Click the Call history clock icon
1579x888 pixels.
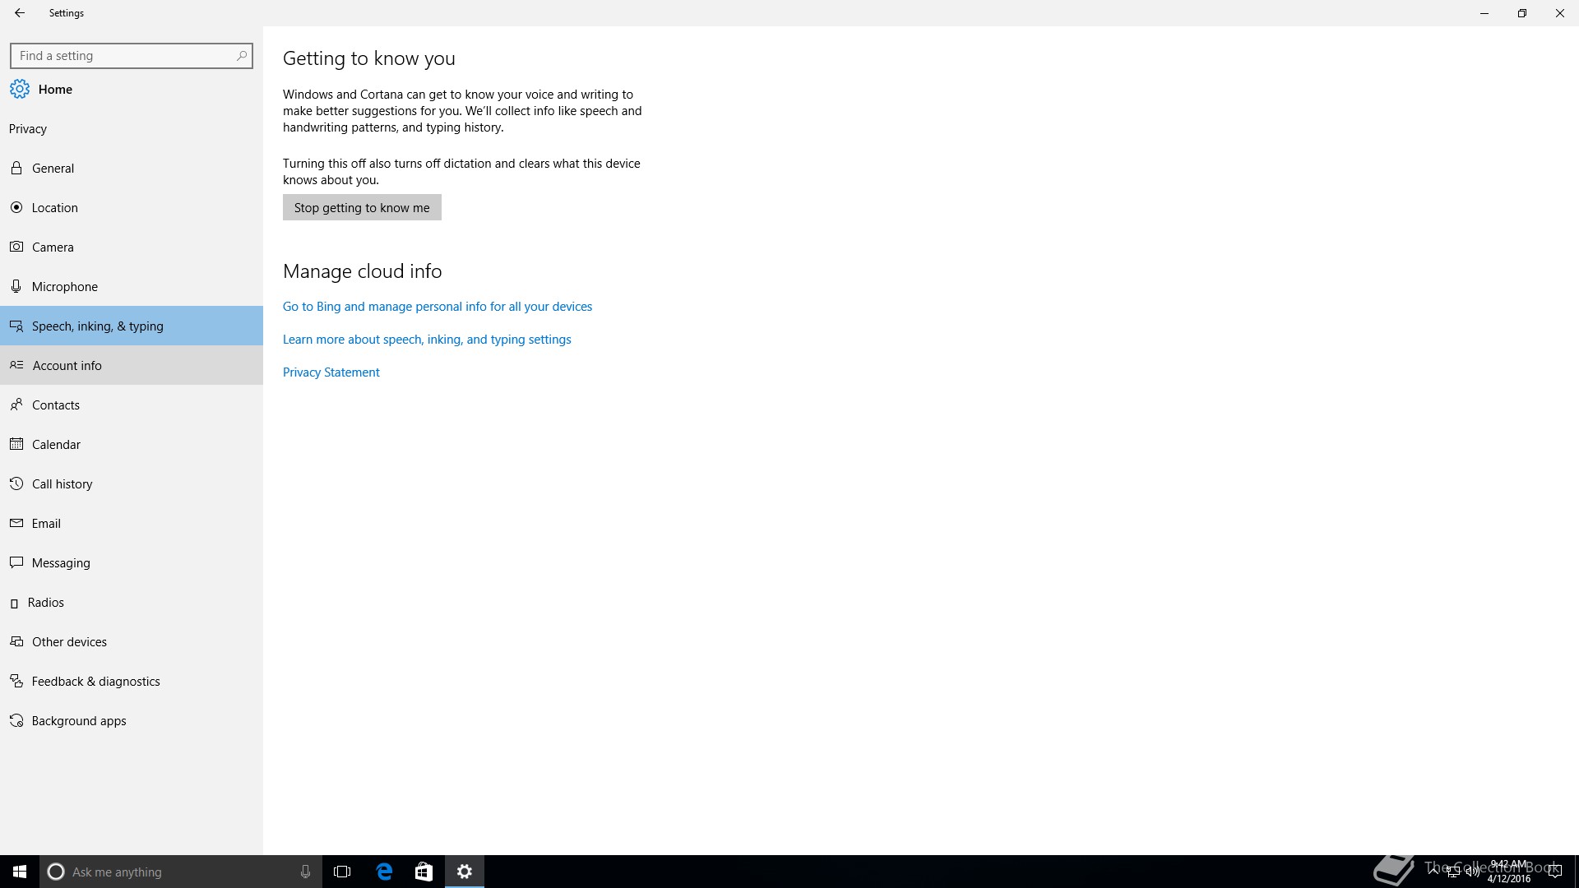point(16,483)
